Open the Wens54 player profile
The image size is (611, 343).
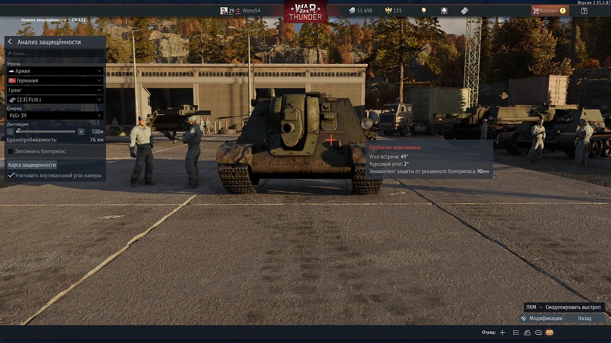pos(251,10)
